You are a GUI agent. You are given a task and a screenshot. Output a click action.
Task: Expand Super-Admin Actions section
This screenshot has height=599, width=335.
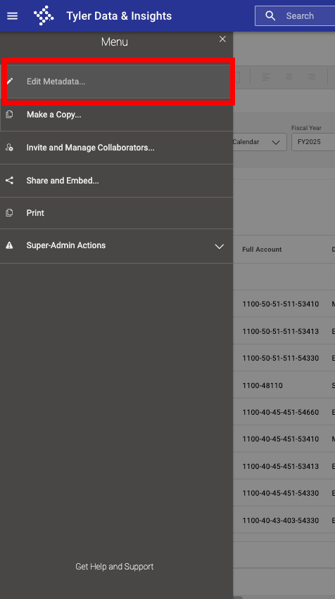click(x=116, y=245)
